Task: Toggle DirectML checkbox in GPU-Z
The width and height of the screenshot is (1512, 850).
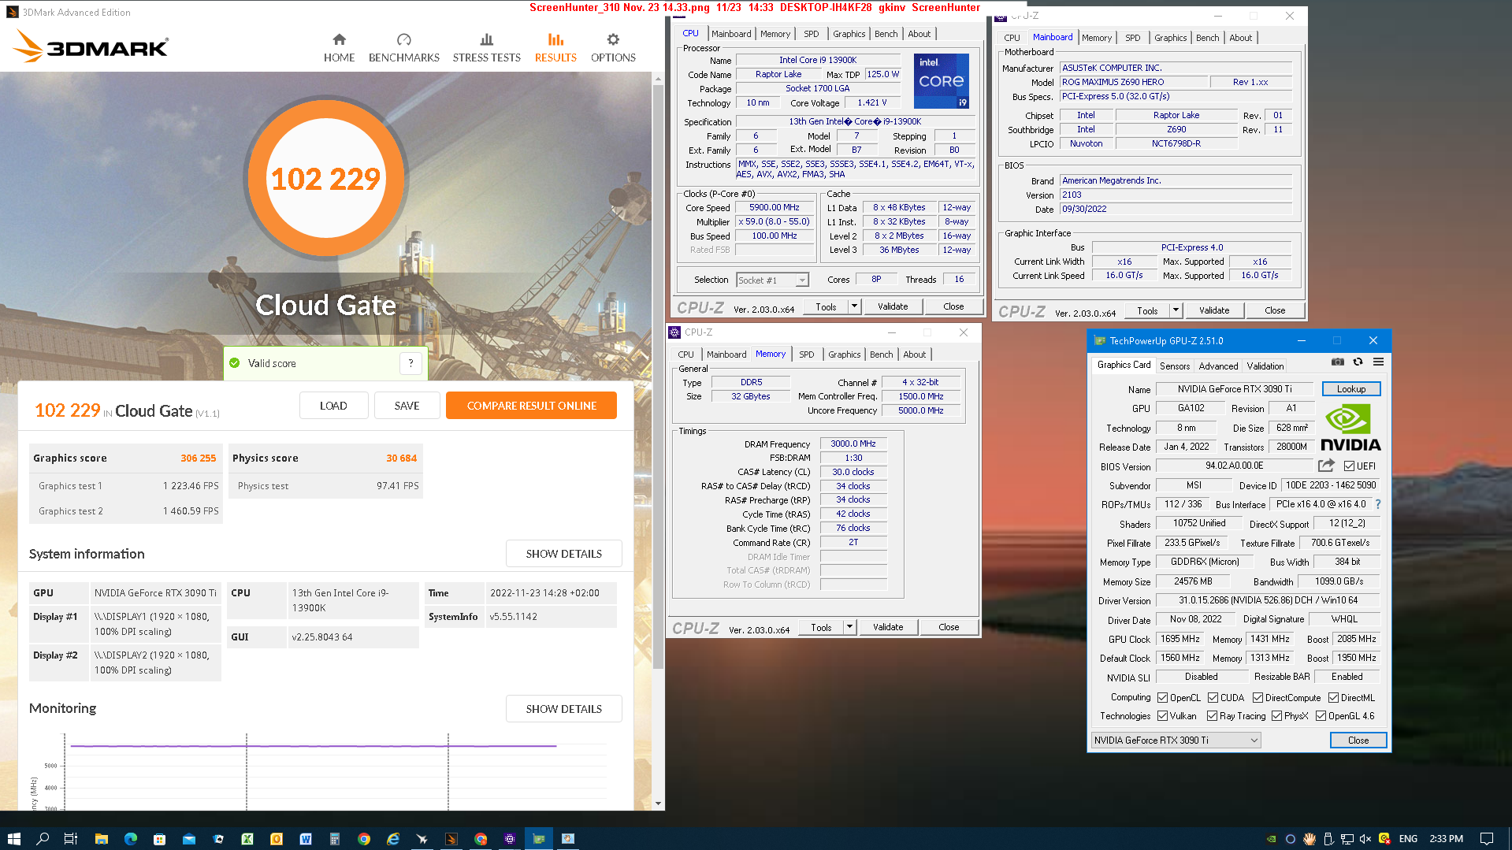Action: 1333,697
